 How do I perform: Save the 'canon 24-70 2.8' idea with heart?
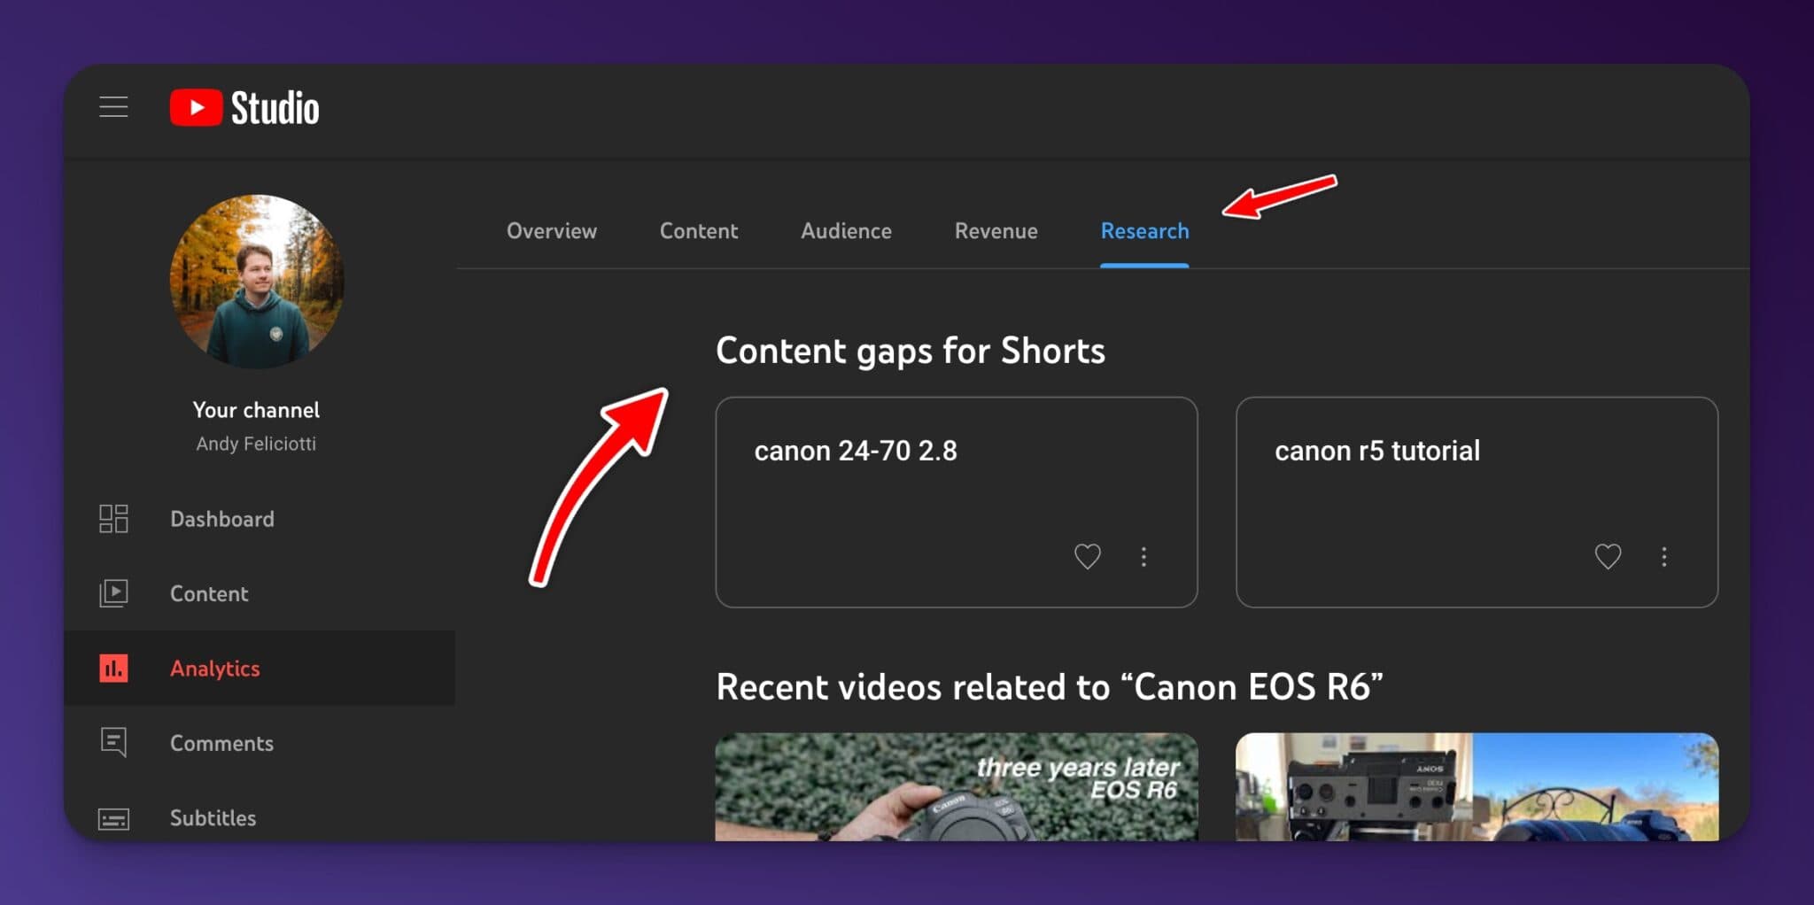click(x=1087, y=556)
